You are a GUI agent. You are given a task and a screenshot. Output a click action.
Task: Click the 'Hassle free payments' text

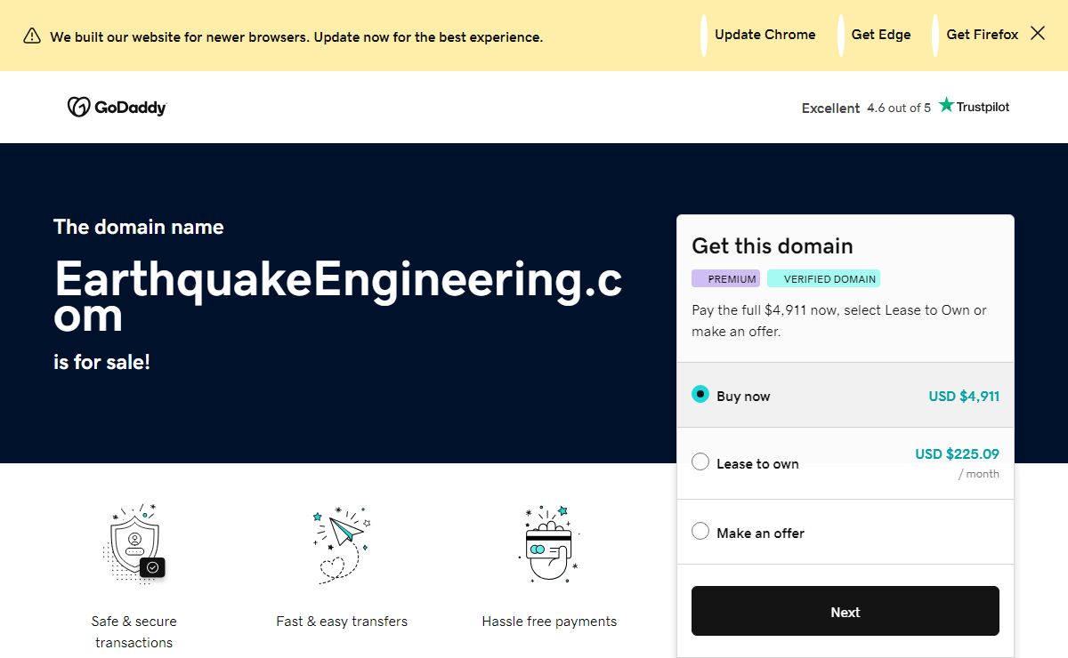pyautogui.click(x=549, y=622)
